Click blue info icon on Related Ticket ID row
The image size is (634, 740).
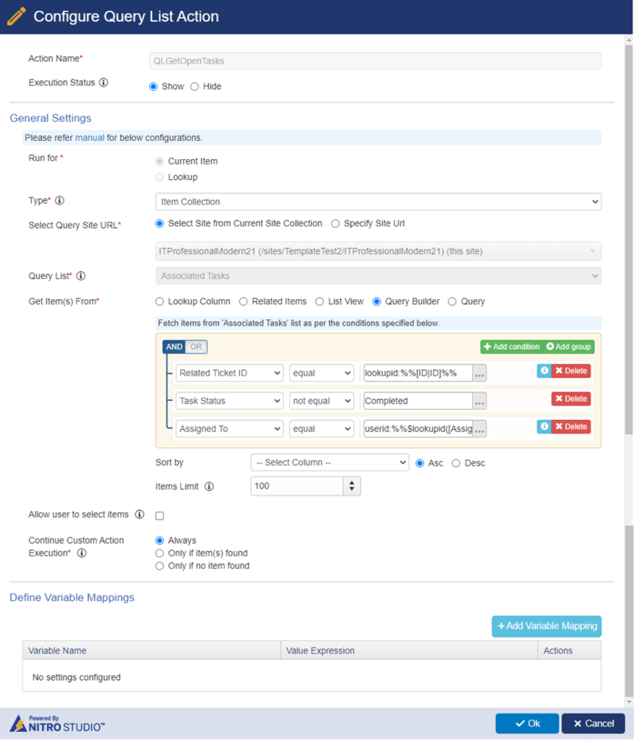click(x=544, y=371)
